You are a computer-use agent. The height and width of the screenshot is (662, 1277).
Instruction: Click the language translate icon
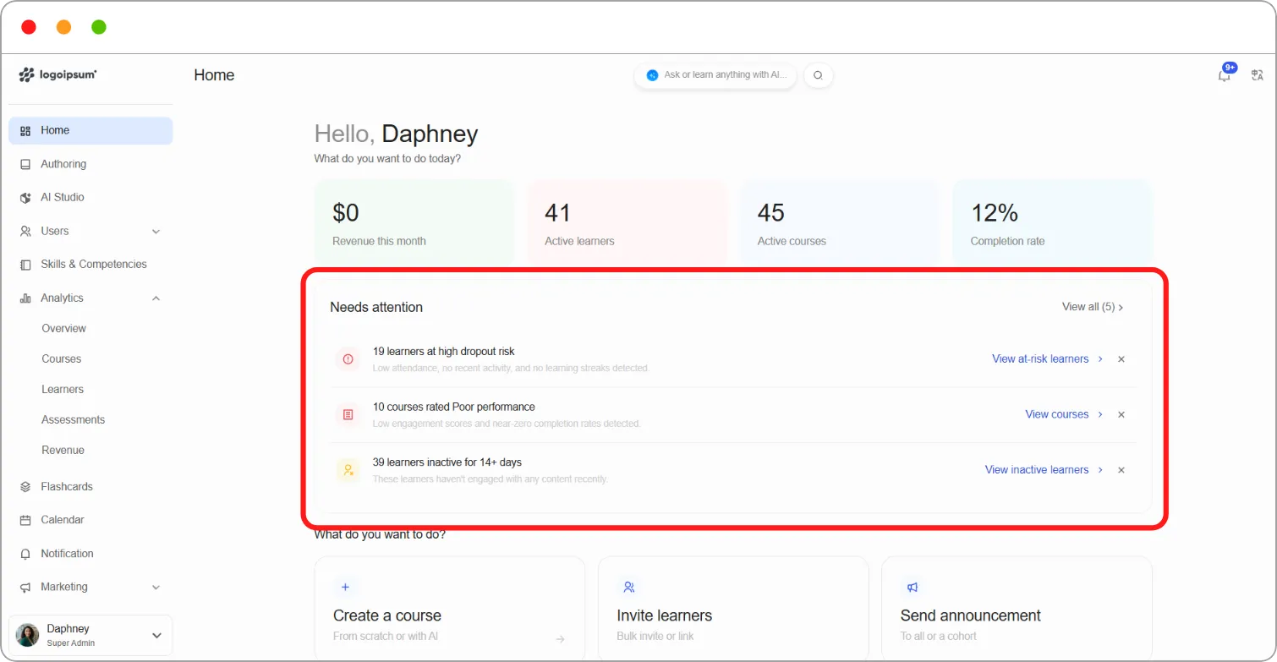pos(1258,75)
